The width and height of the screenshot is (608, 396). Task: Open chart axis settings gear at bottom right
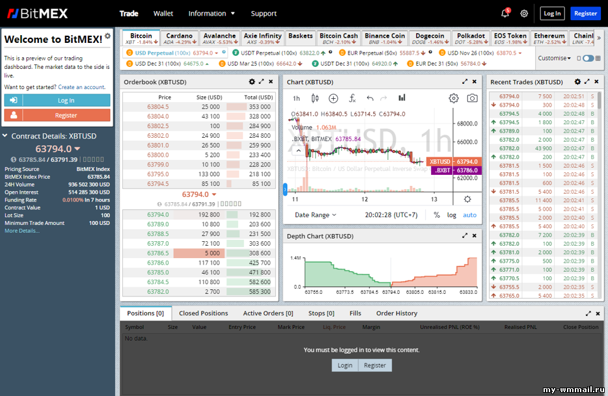click(467, 199)
